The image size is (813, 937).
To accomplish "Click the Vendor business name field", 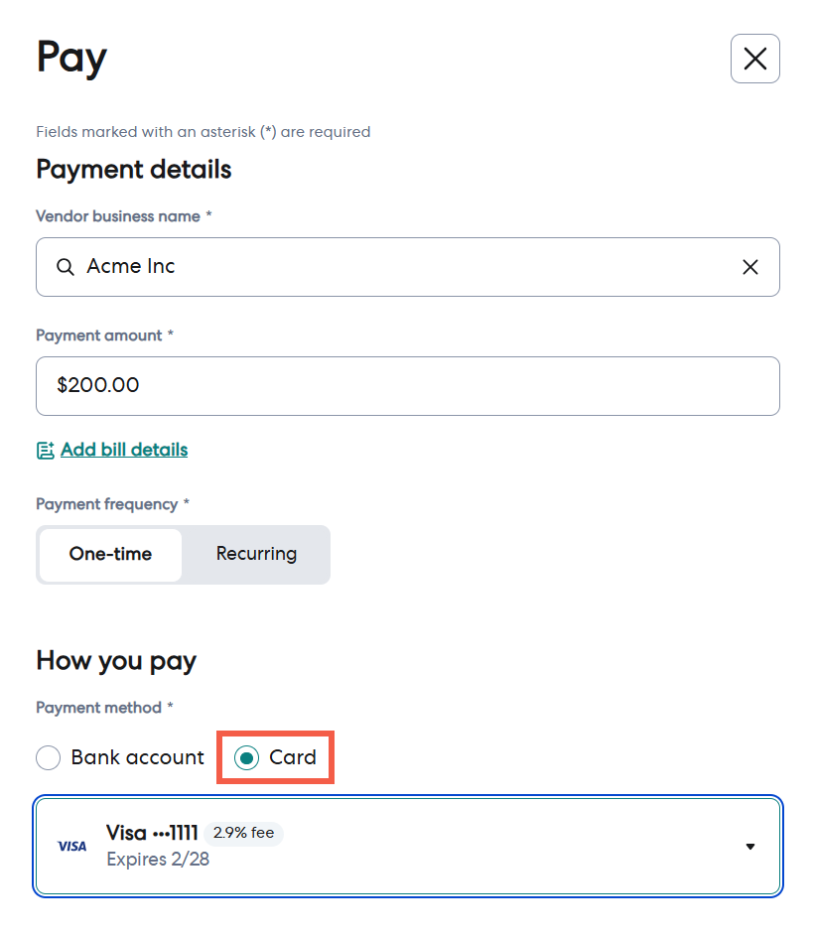I will 408,267.
